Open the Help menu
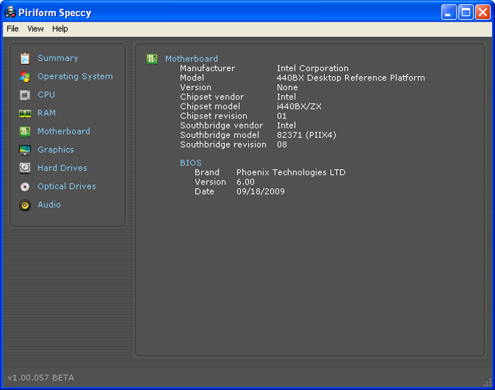This screenshot has width=495, height=390. pos(60,28)
